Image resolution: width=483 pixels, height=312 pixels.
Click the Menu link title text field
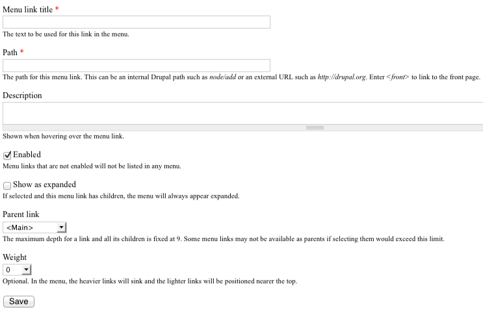(x=137, y=22)
